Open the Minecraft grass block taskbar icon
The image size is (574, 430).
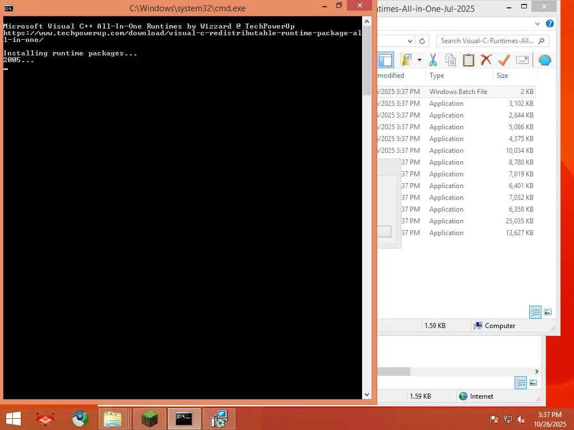[x=149, y=419]
